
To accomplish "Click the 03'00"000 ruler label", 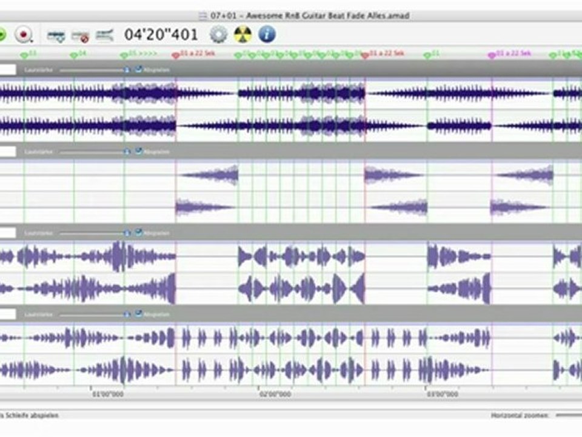I will [x=442, y=393].
